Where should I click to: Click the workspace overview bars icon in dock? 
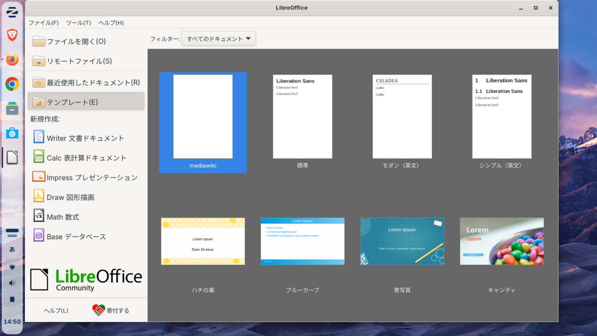[x=12, y=232]
